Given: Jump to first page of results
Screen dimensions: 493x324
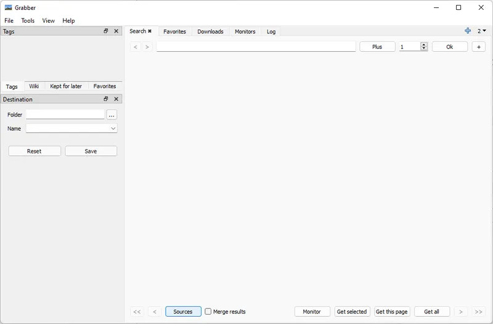Looking at the screenshot, I should pos(137,312).
